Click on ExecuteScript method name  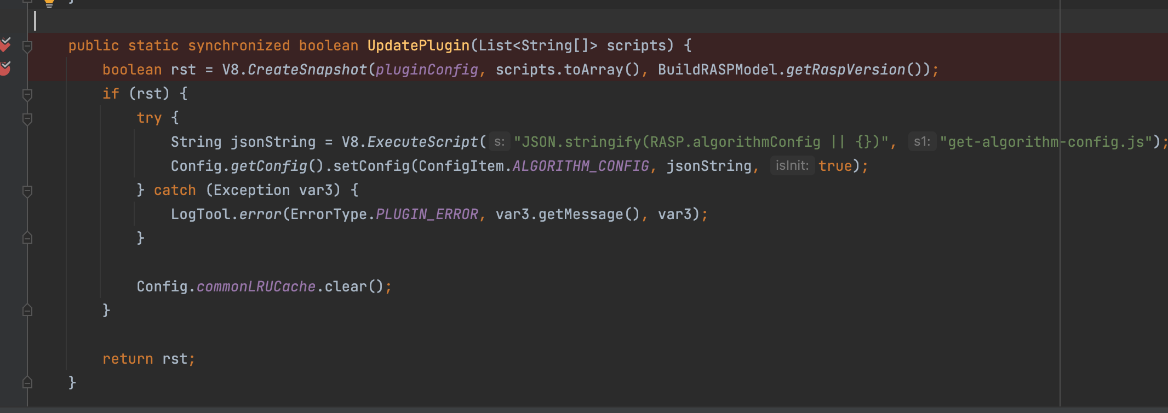(x=422, y=142)
